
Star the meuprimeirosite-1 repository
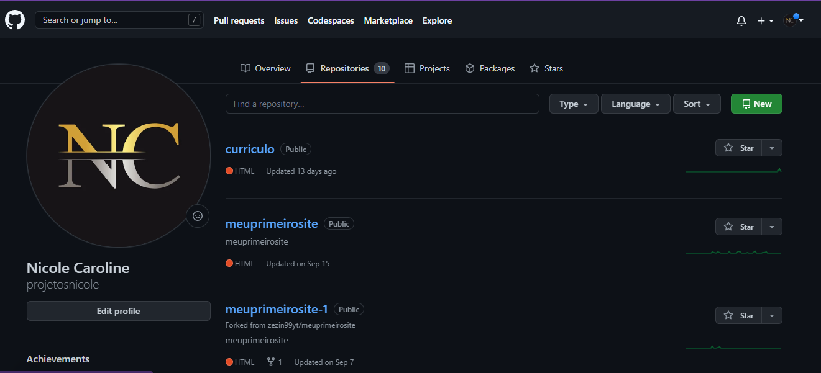pyautogui.click(x=738, y=315)
